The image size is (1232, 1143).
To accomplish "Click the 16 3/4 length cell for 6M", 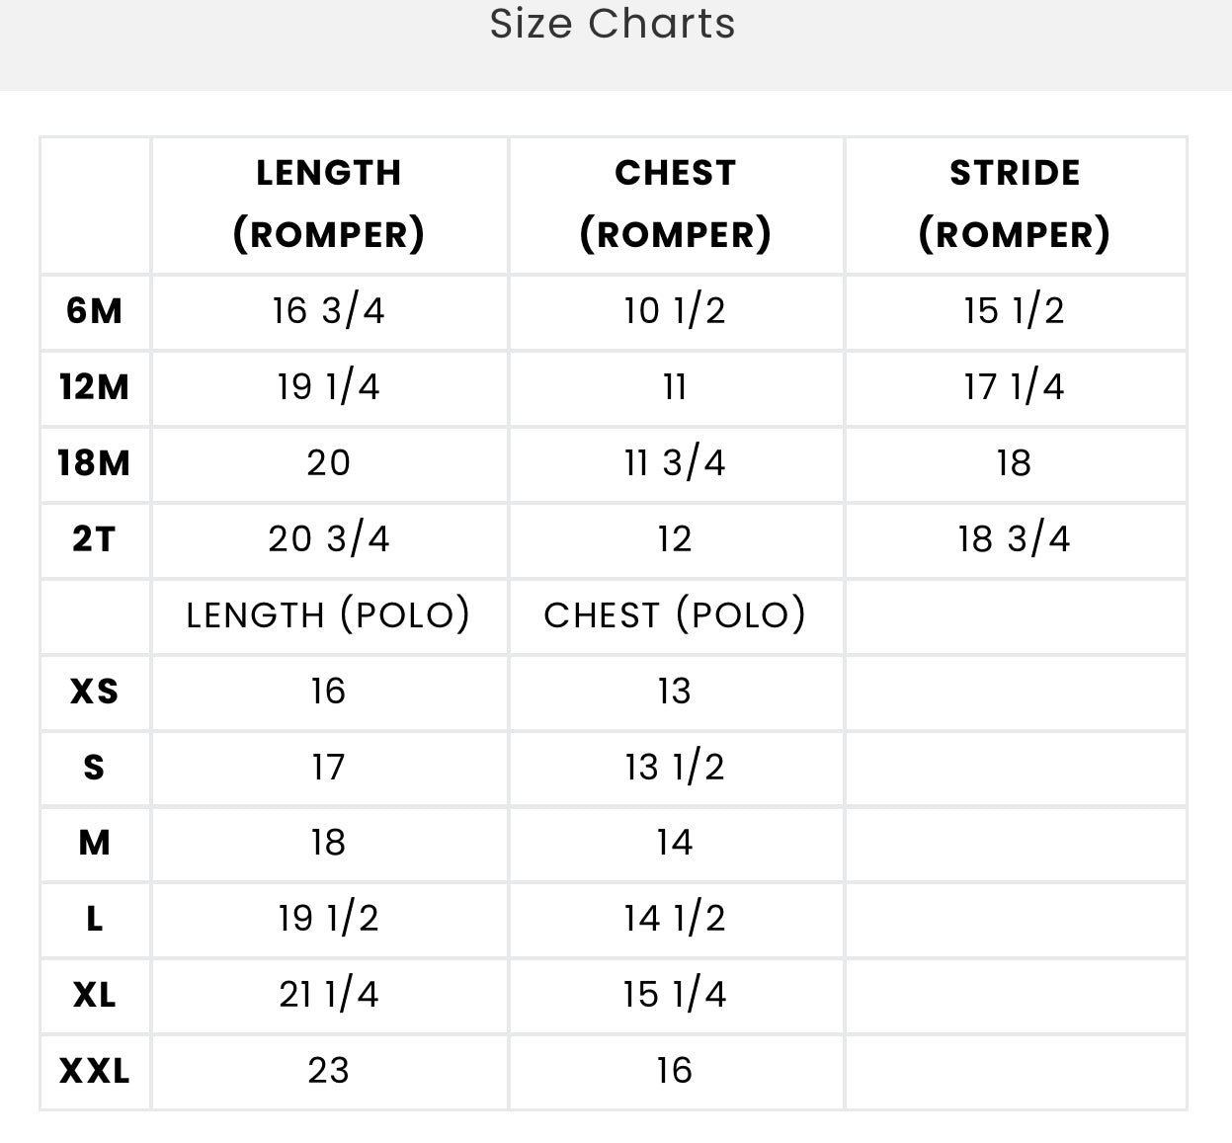I will pyautogui.click(x=329, y=311).
